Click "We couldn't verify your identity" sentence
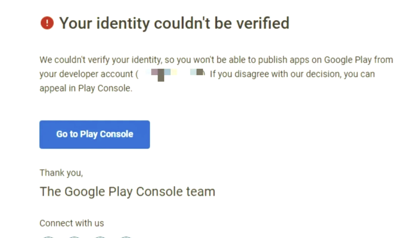This screenshot has width=415, height=238. [x=100, y=60]
